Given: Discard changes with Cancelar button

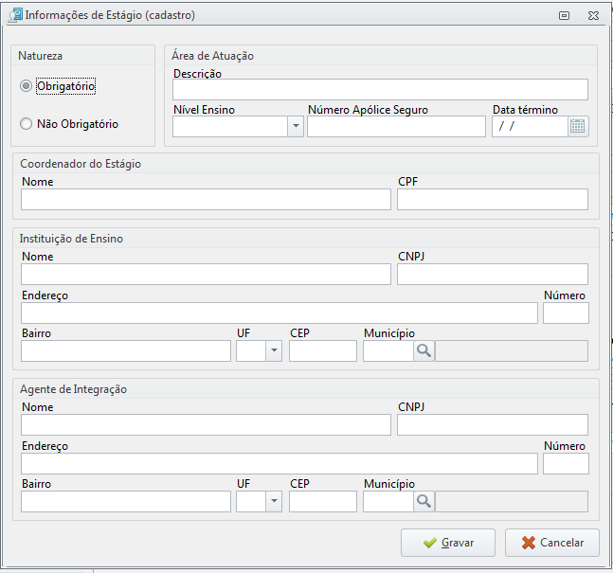Looking at the screenshot, I should pyautogui.click(x=552, y=543).
